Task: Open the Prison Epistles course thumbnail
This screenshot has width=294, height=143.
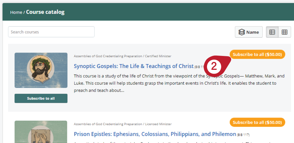Action: (41, 132)
